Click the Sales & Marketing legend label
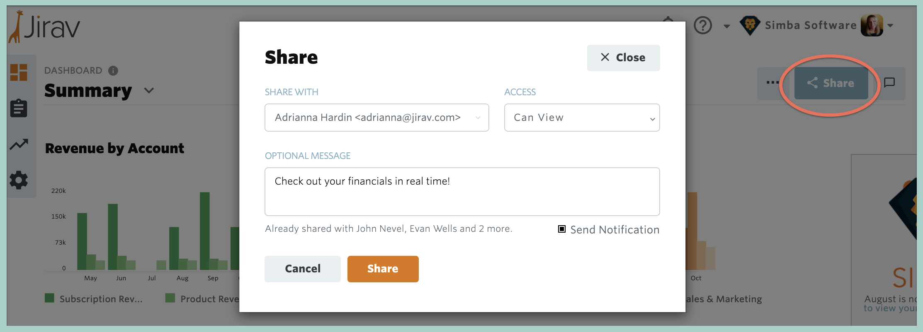Screen dimensions: 923x332 (724, 299)
